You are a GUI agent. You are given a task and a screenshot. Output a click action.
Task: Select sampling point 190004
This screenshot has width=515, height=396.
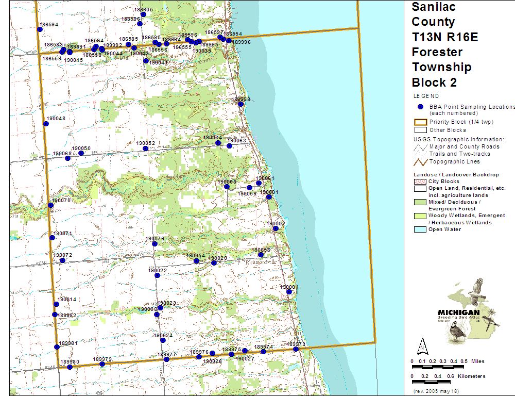[289, 292]
